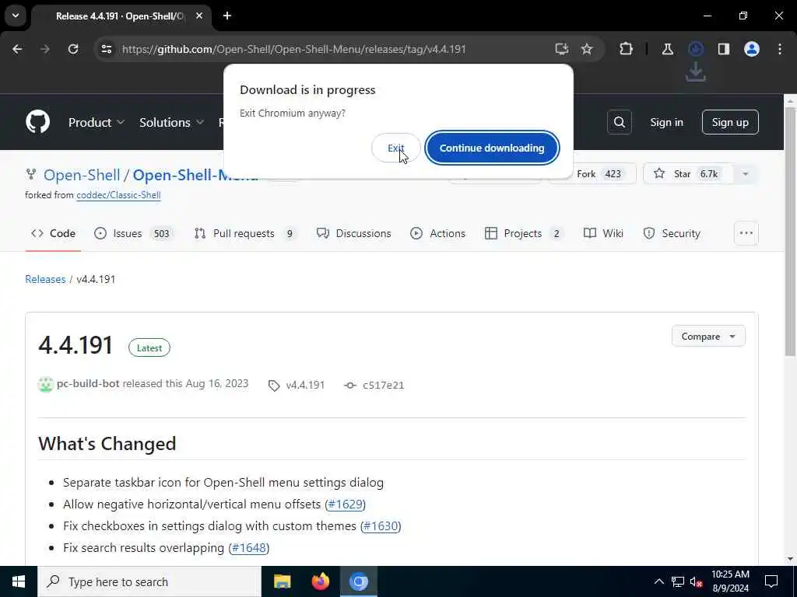797x597 pixels.
Task: Click the Chromium taskbar icon
Action: 359,581
